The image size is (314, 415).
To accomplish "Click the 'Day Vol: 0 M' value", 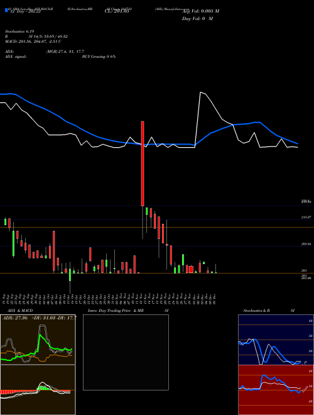I will [x=197, y=19].
